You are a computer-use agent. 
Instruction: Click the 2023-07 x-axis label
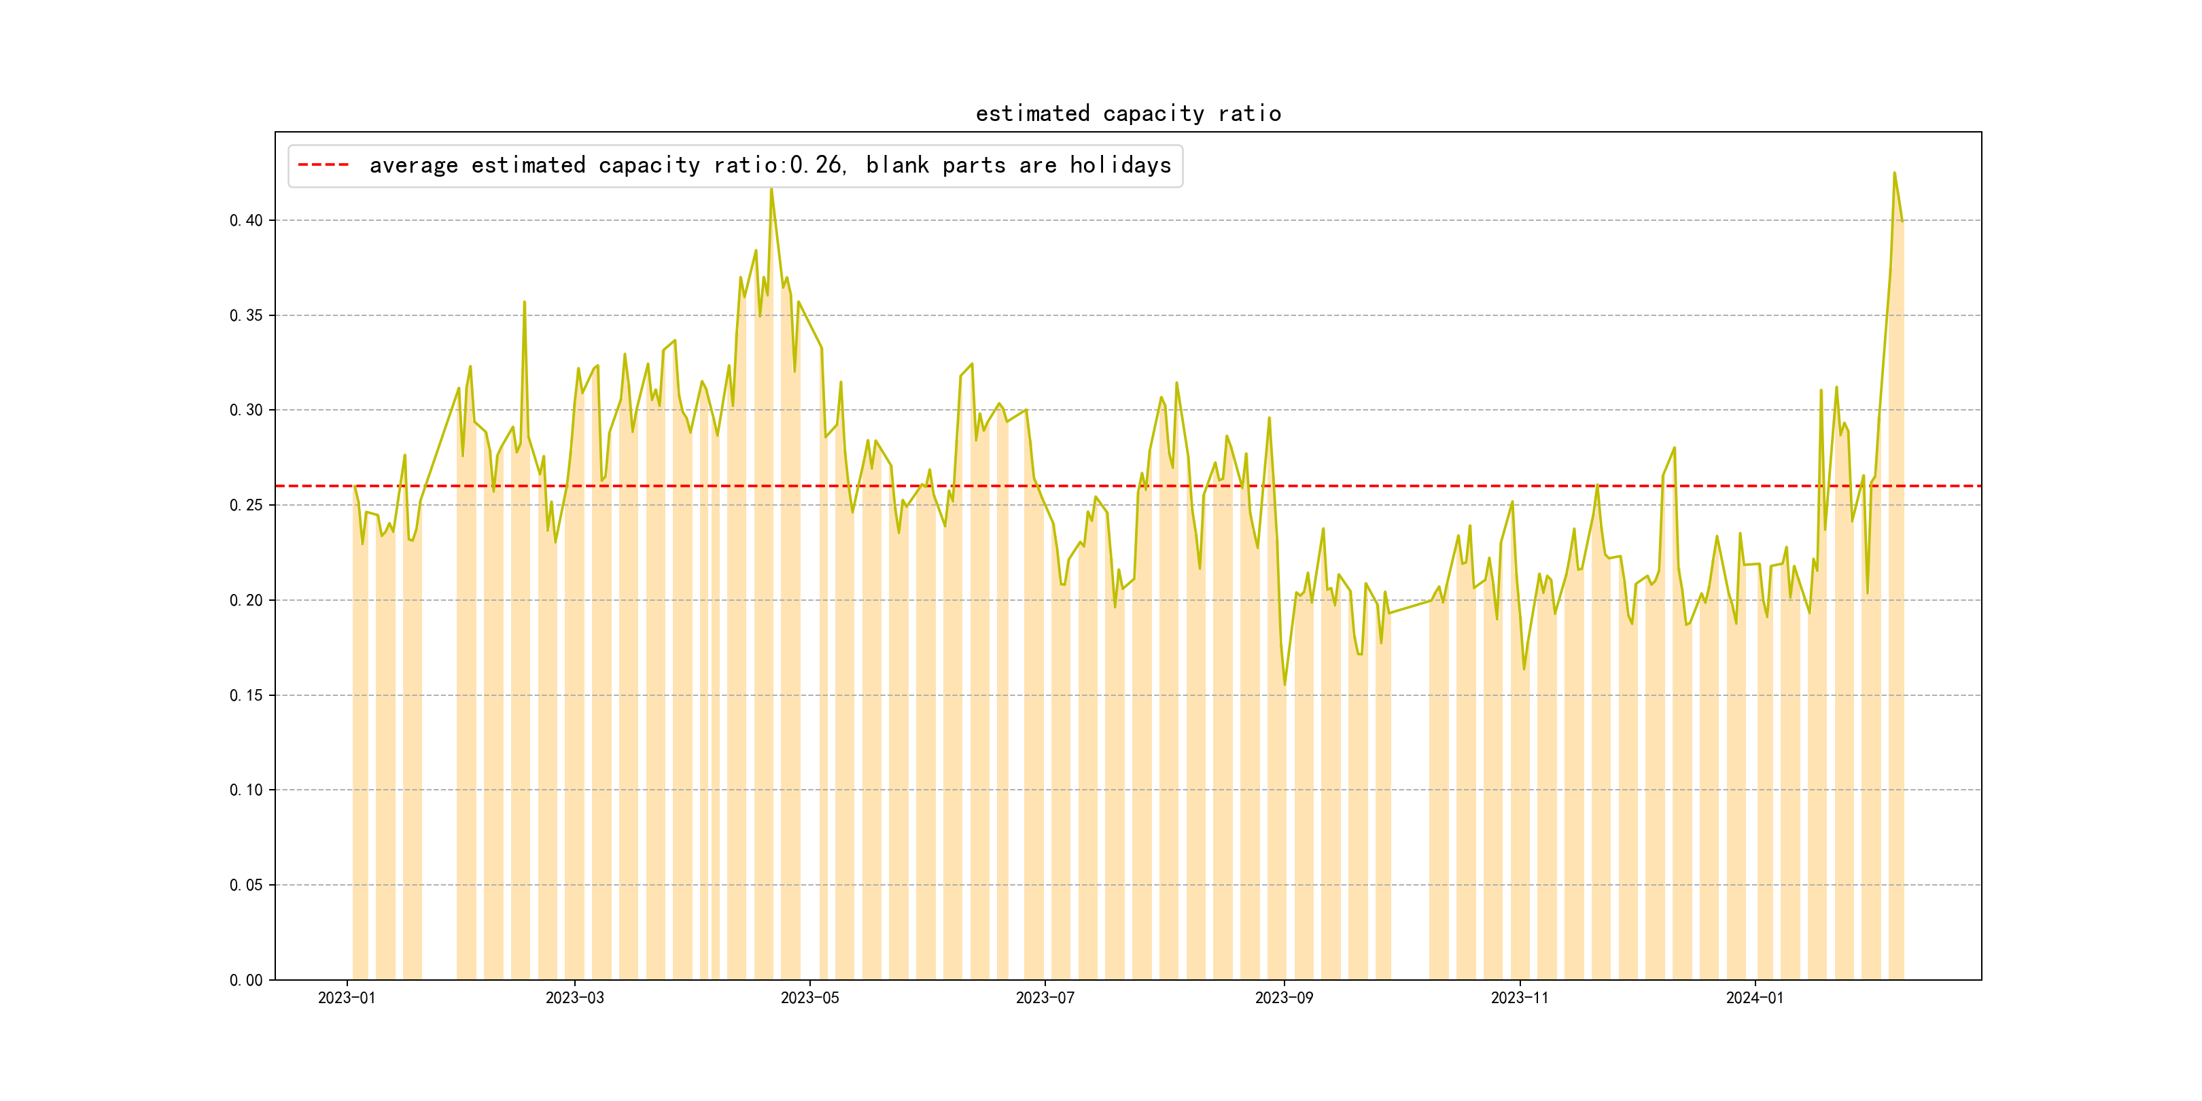coord(1045,998)
